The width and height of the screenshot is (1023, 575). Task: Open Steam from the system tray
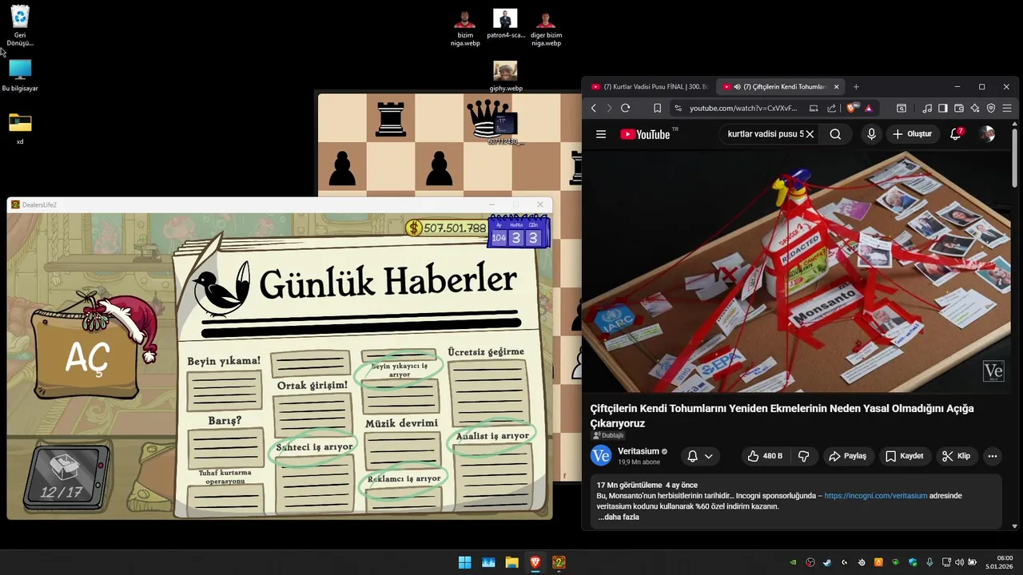pyautogui.click(x=827, y=562)
